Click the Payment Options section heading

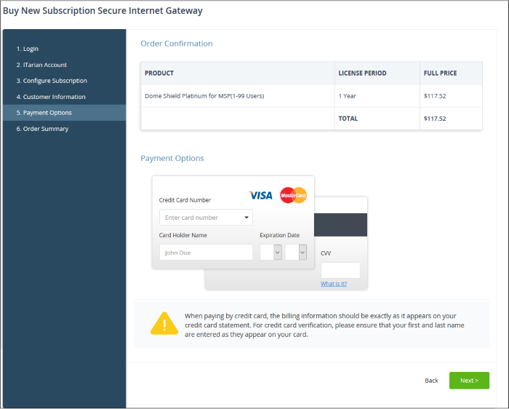pos(172,158)
